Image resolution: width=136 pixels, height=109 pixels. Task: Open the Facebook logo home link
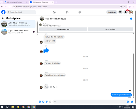click(3, 12)
